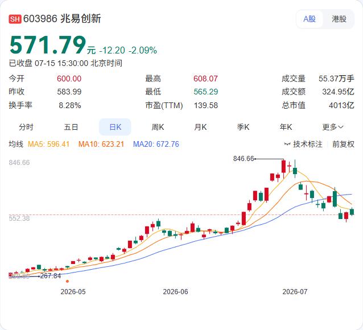The image size is (363, 330).
Task: Select the 五日 chart tab
Action: tap(71, 127)
